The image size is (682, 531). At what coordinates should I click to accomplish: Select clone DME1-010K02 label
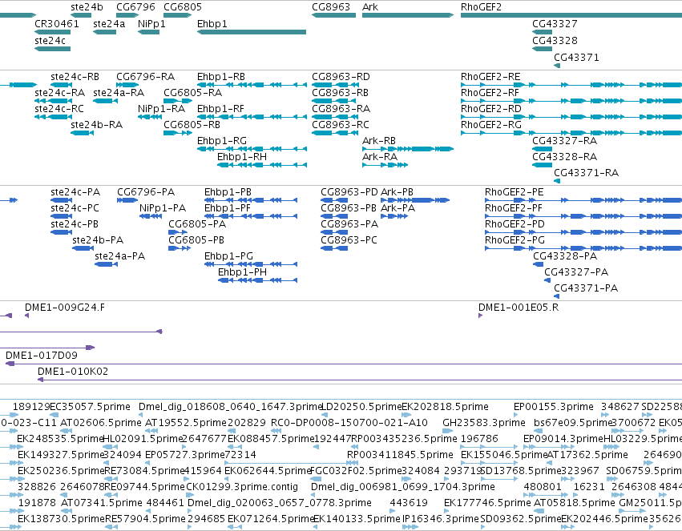(73, 372)
